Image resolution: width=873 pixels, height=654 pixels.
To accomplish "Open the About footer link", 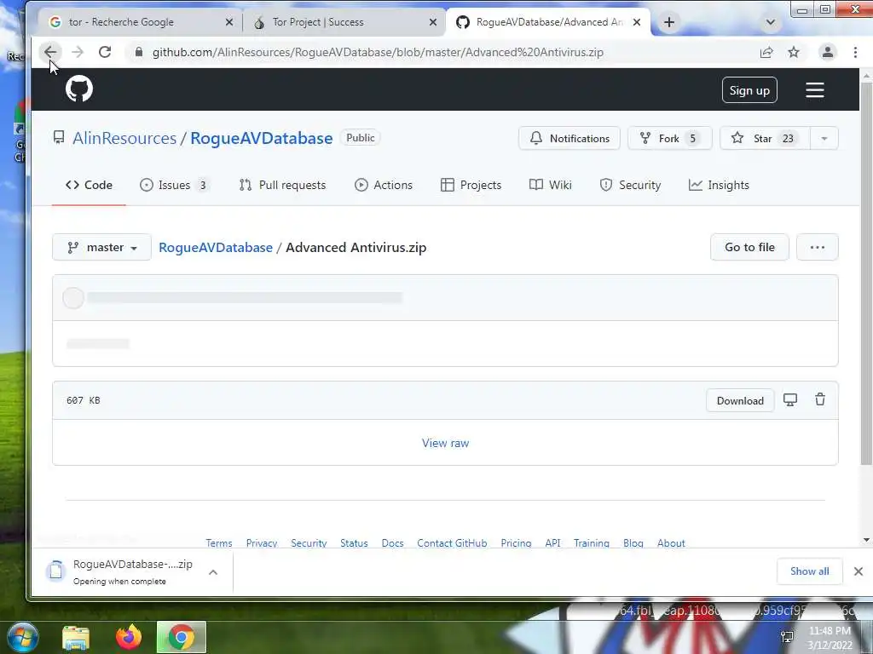I will click(671, 542).
